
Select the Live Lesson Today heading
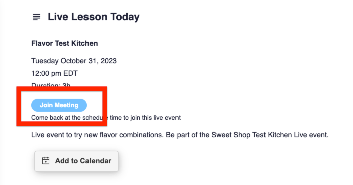[x=94, y=17]
